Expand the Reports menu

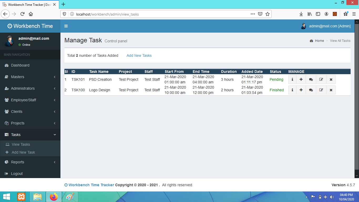tap(30, 162)
